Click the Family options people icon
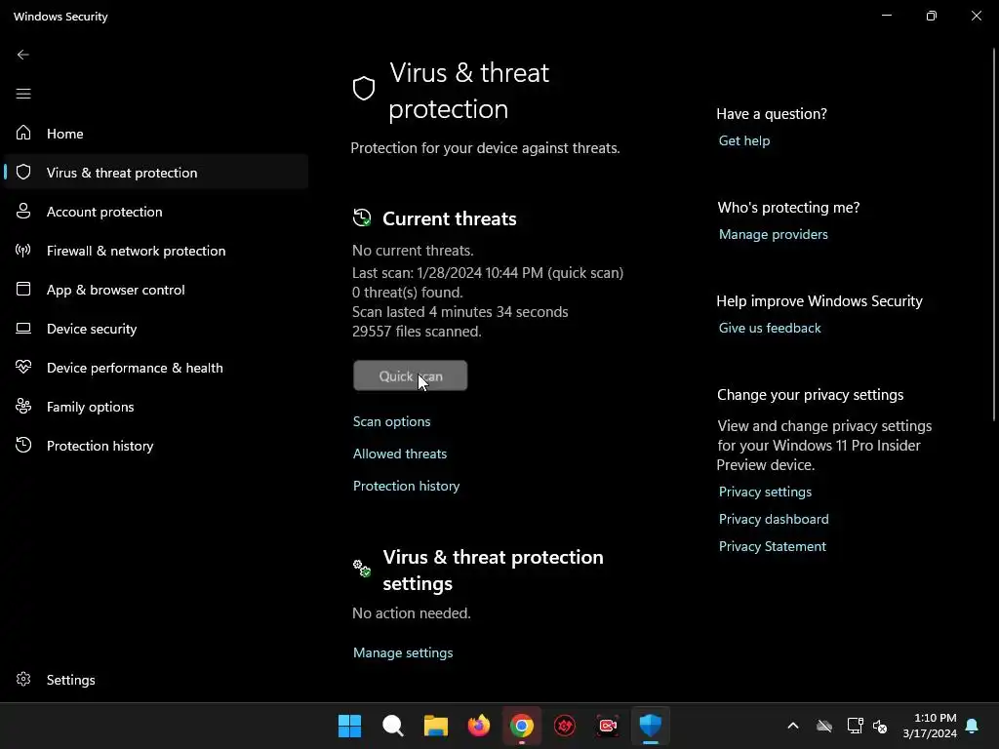The image size is (999, 749). (x=23, y=406)
